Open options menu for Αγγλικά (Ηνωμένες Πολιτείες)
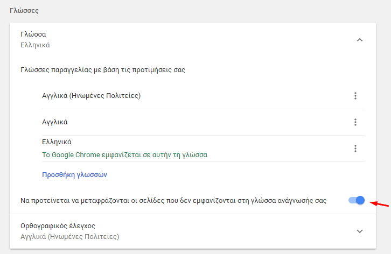 (x=355, y=96)
